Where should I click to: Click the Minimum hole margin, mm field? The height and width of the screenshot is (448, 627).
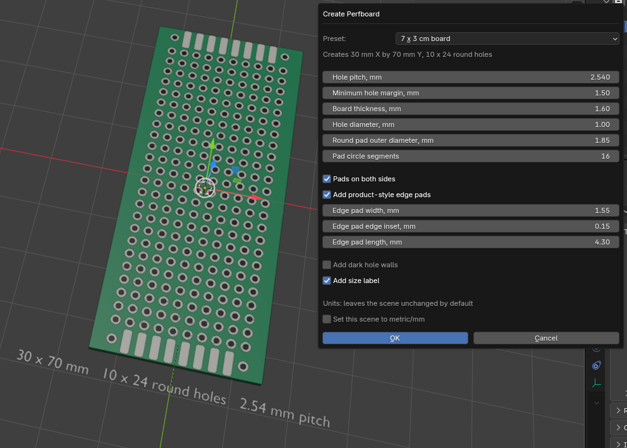471,93
